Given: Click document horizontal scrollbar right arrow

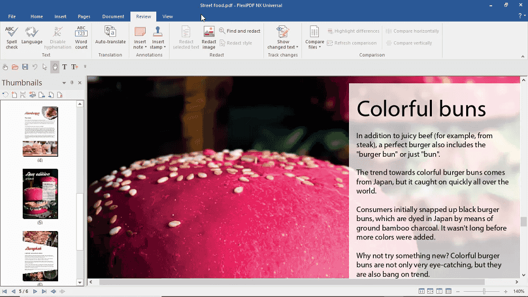Looking at the screenshot, I should click(516, 282).
